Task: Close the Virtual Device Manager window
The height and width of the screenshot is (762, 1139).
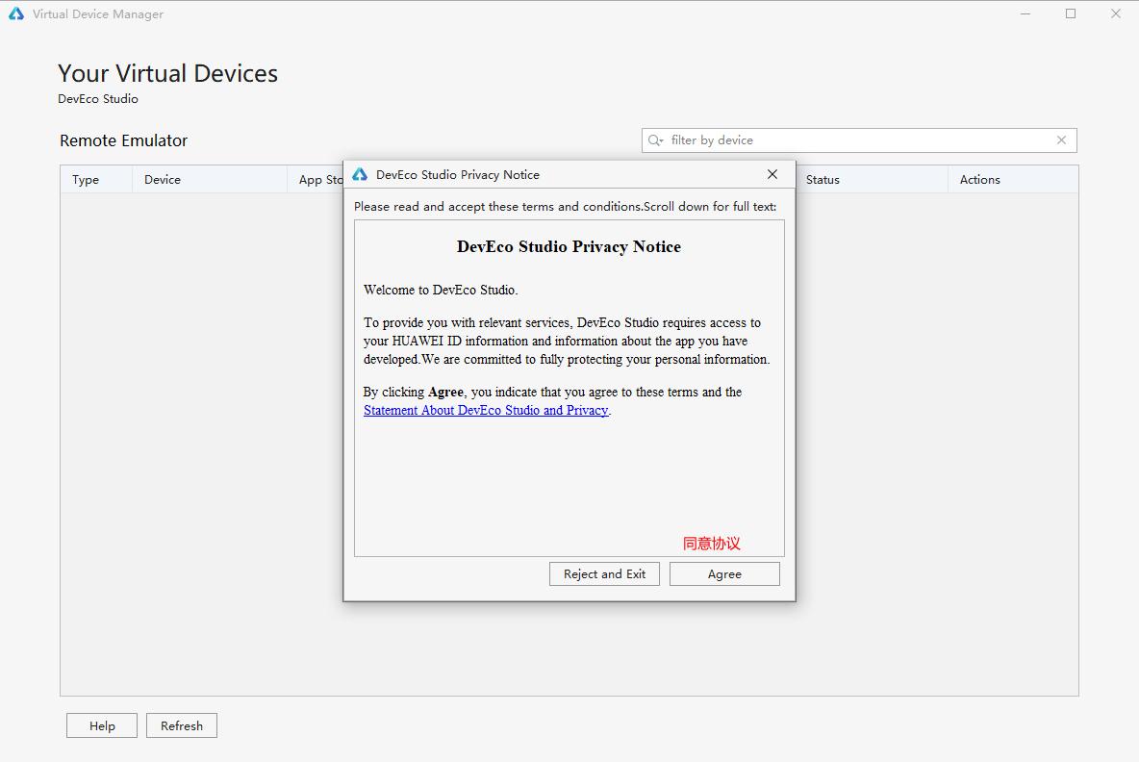Action: pos(1116,14)
